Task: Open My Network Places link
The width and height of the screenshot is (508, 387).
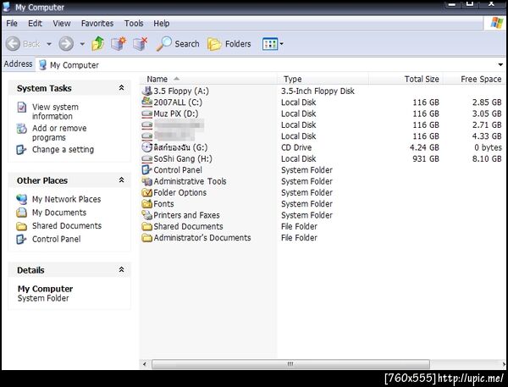Action: tap(66, 199)
